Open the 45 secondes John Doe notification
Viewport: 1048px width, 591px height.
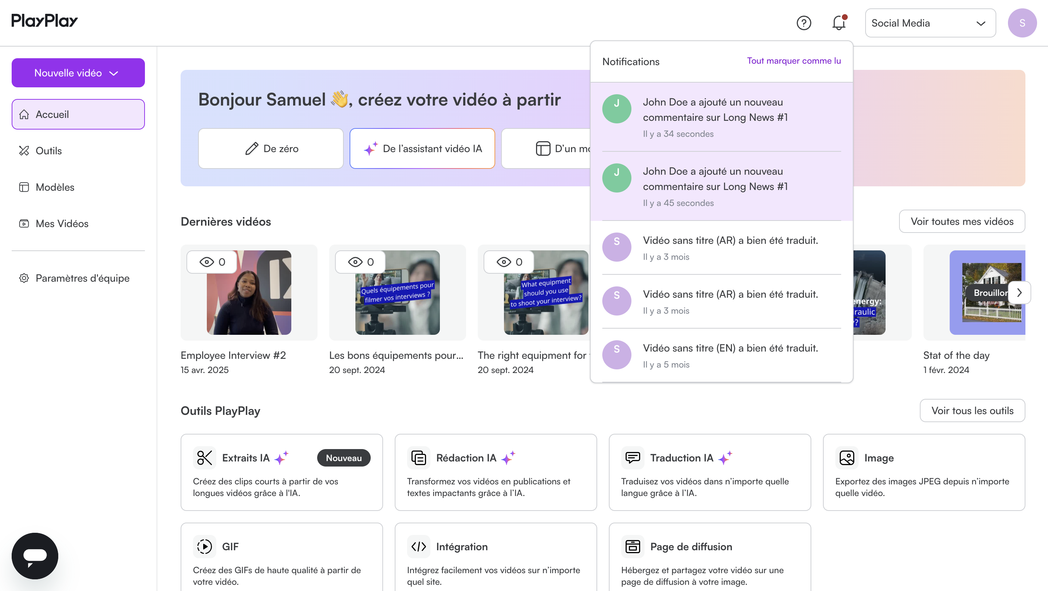(x=721, y=186)
